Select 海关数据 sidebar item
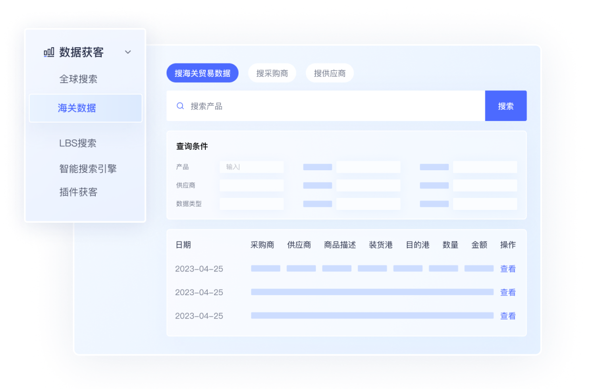The height and width of the screenshot is (389, 590). coord(85,108)
